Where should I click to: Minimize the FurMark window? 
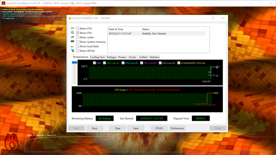coord(251,3)
